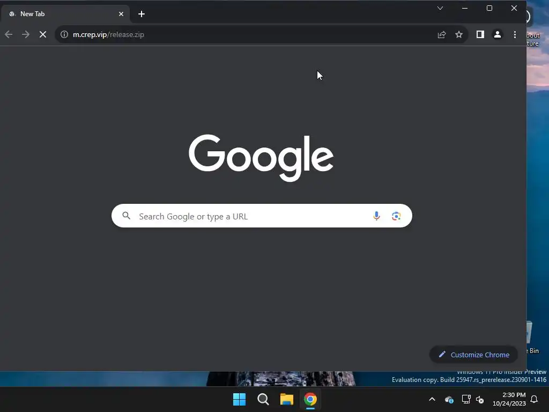Open the clock showing 2:30 PM
Image resolution: width=549 pixels, height=412 pixels.
coord(509,399)
